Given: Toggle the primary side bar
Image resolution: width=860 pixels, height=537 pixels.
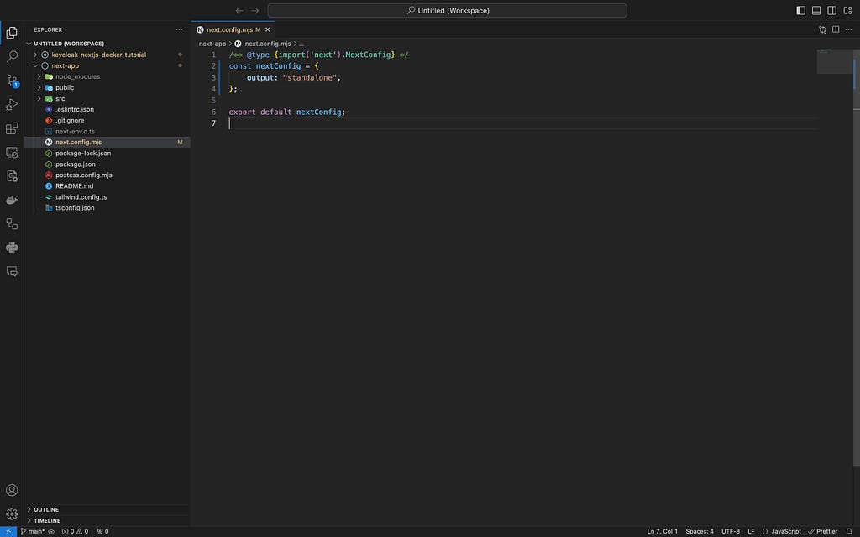Looking at the screenshot, I should 800,10.
